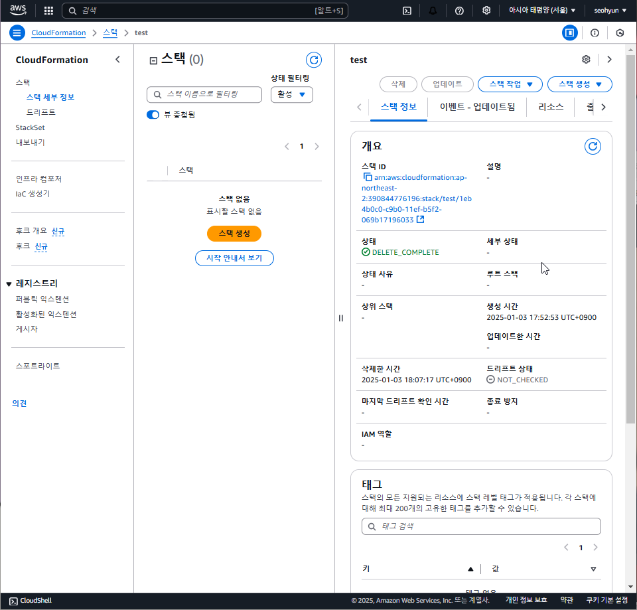Expand the test detail panel with the right chevron

pyautogui.click(x=609, y=60)
